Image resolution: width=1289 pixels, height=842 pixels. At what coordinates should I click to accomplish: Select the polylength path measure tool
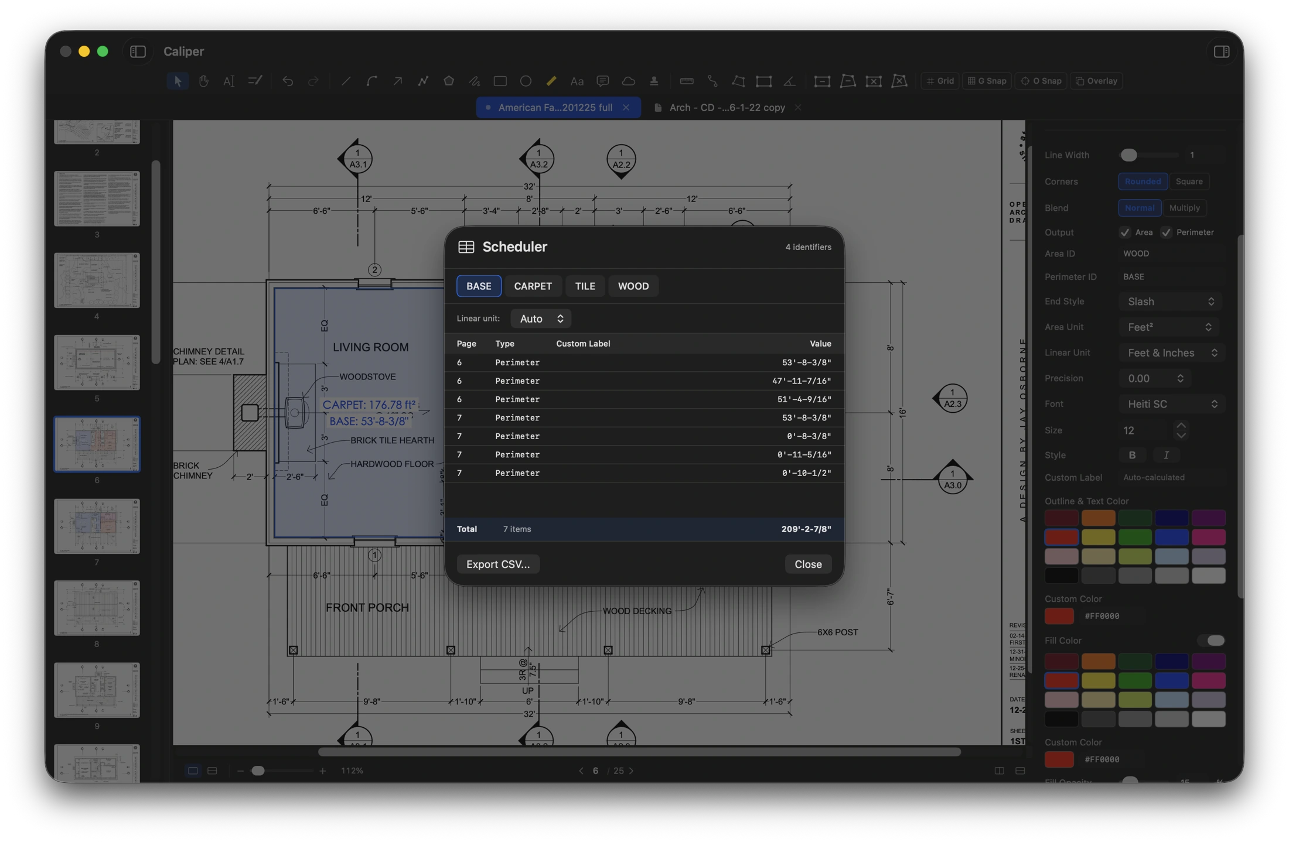coord(712,81)
